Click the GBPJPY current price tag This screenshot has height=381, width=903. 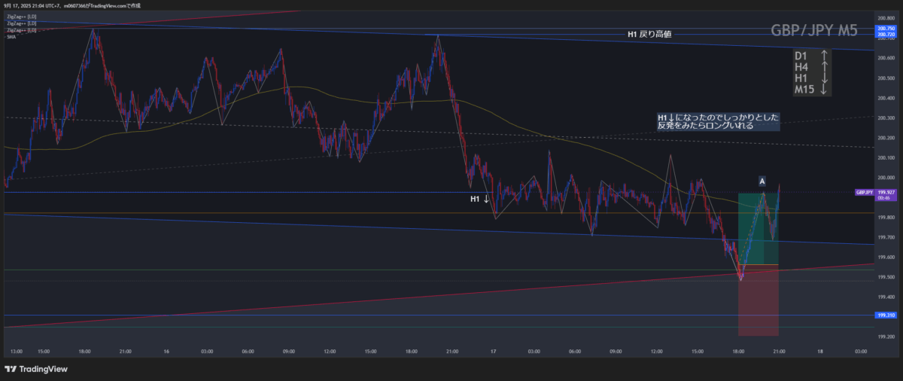coord(864,193)
